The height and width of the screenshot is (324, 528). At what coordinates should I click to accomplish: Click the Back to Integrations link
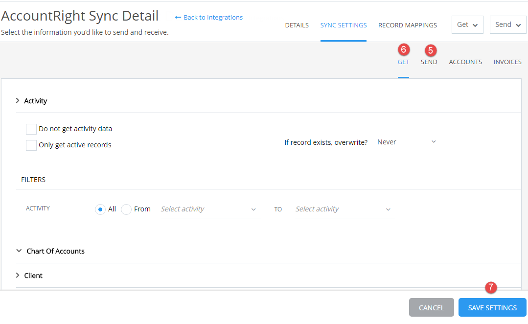click(209, 18)
